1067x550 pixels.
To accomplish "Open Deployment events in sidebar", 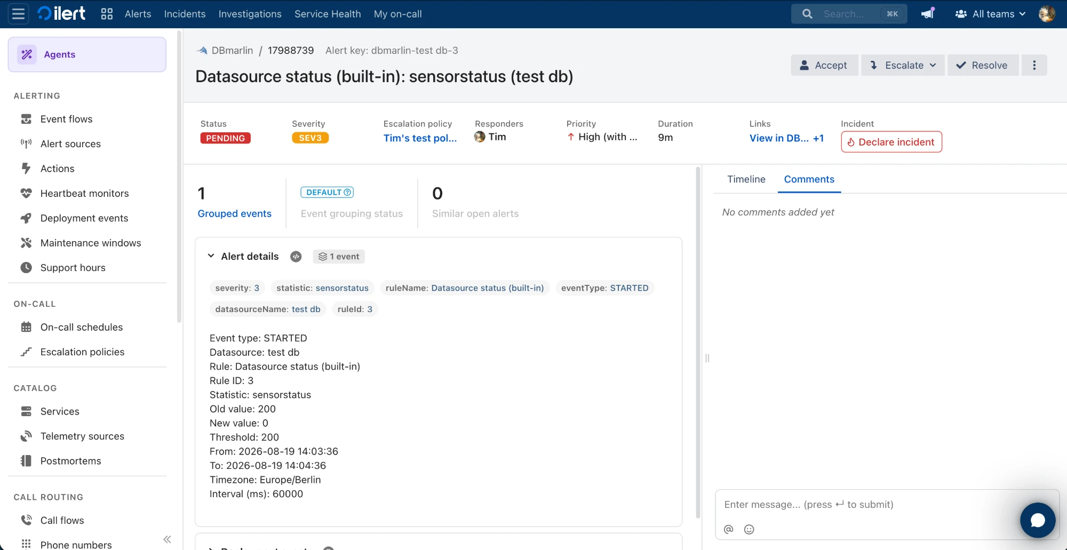I will click(84, 218).
